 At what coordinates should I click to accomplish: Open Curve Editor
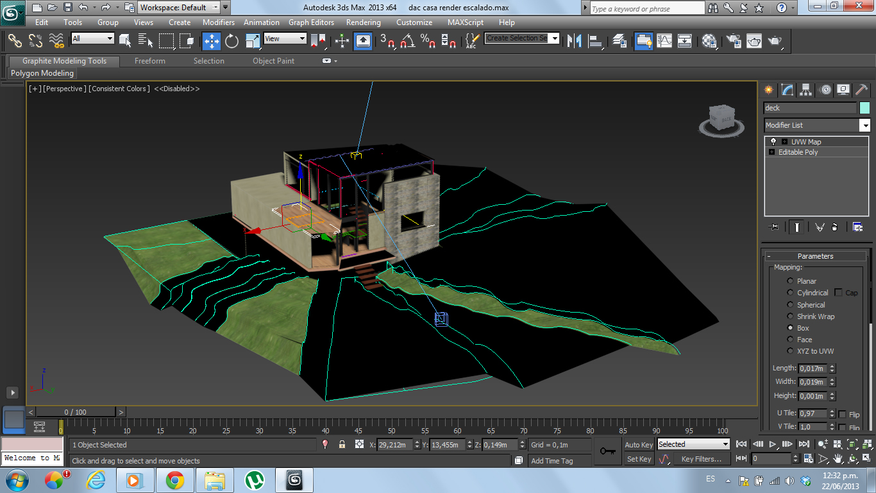point(664,40)
